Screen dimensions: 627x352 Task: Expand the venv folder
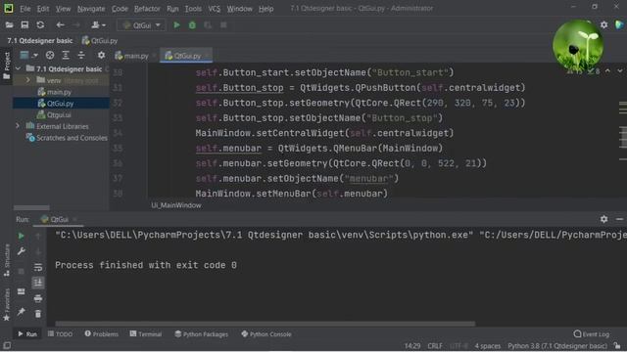[x=28, y=80]
